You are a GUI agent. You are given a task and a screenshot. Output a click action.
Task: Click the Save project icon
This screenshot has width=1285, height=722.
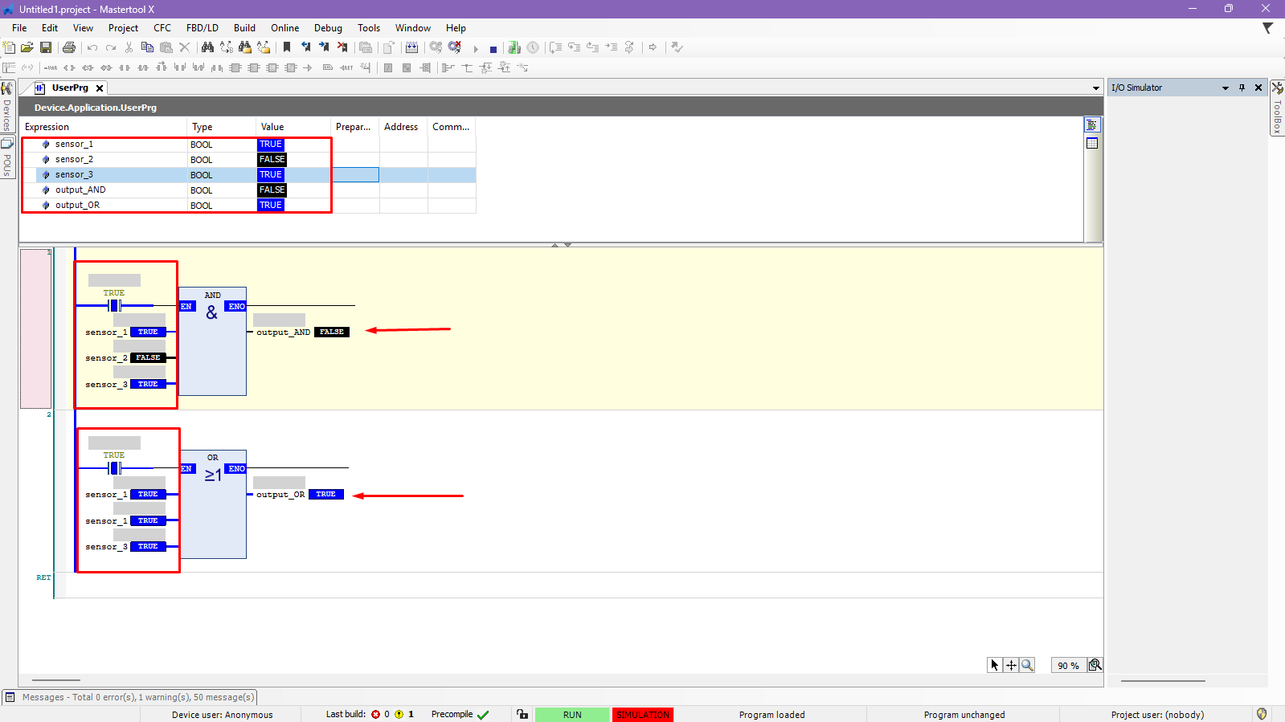[46, 48]
